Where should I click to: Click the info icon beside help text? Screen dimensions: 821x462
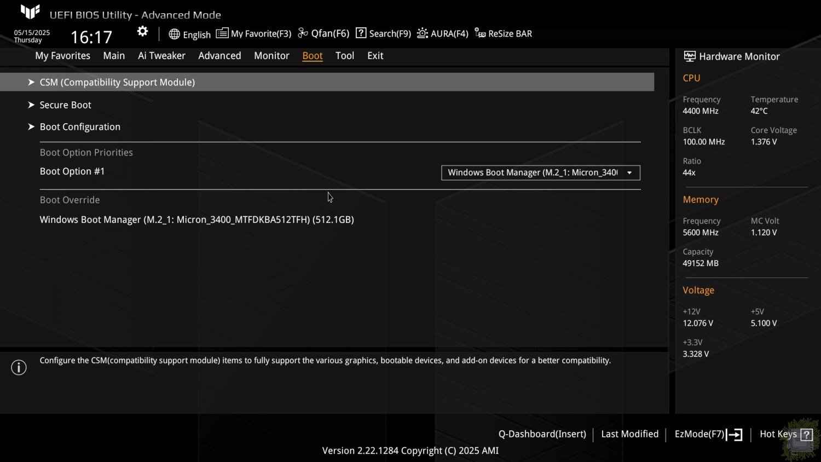pos(19,367)
